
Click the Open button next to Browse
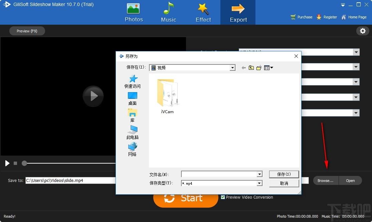[x=350, y=181]
